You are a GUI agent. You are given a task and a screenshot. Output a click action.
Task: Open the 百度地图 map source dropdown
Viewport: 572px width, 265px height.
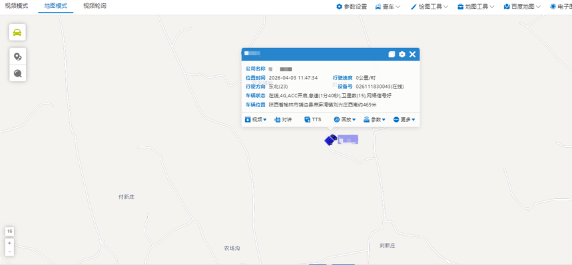pyautogui.click(x=522, y=7)
